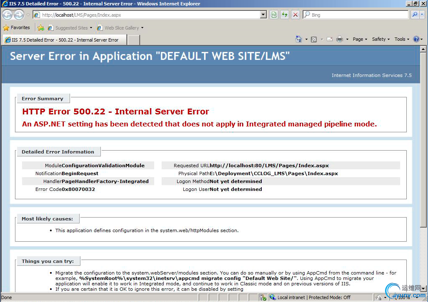428x302 pixels.
Task: Open the Safety menu
Action: click(381, 39)
